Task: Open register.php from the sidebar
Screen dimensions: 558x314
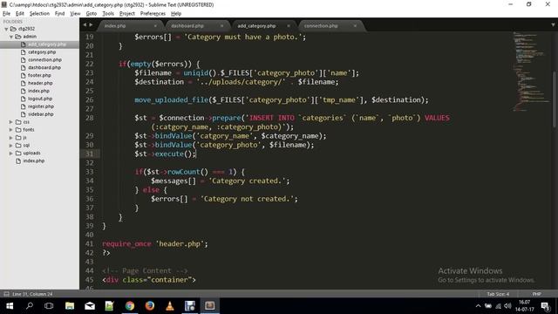Action: (x=41, y=106)
